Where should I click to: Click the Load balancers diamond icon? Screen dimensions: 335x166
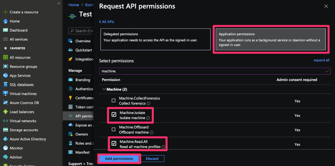(x=6, y=112)
